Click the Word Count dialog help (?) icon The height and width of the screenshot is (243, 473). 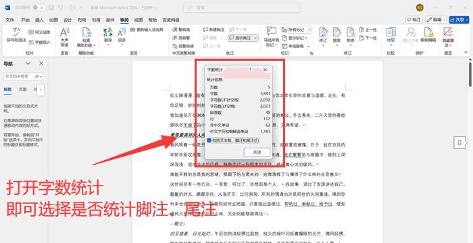tap(250, 70)
